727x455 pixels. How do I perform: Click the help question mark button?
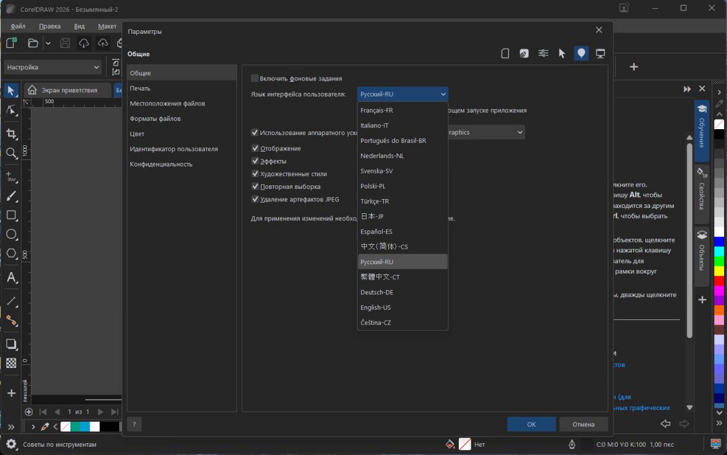click(x=134, y=424)
